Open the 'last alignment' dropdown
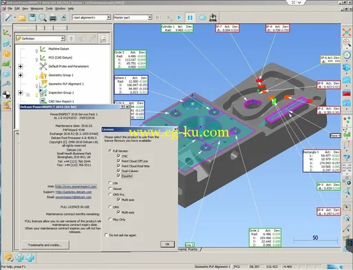Viewport: 353px width, 270px height. [91, 17]
